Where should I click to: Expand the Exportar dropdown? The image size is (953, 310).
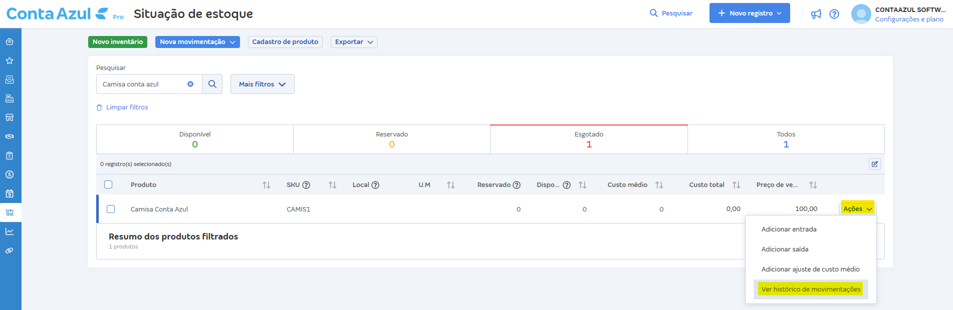[x=354, y=42]
